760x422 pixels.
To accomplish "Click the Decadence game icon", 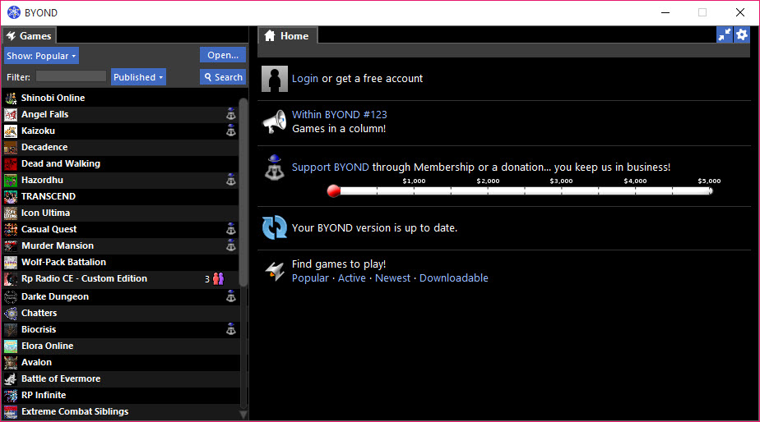I will pos(11,147).
